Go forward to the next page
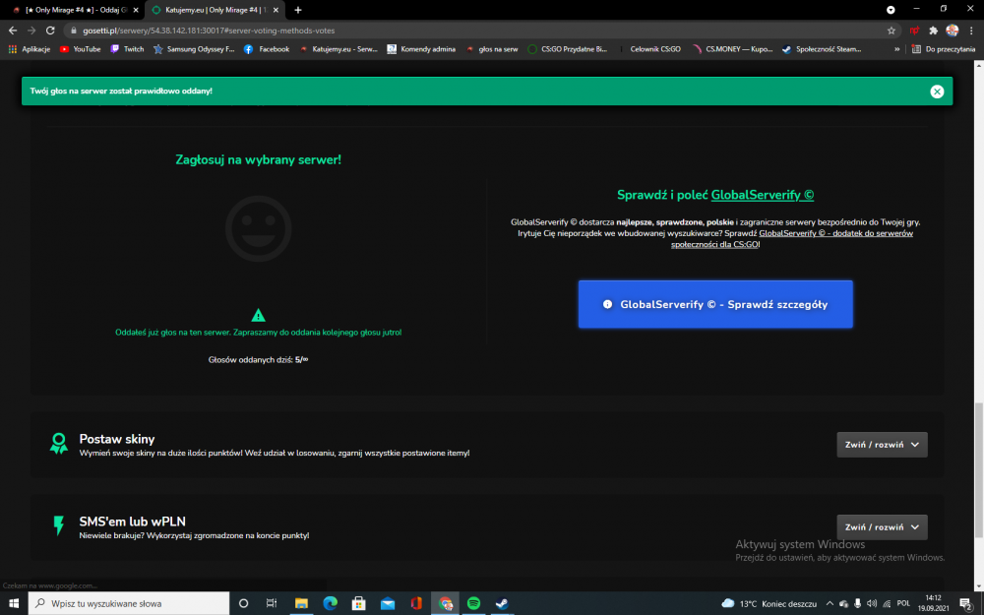This screenshot has height=615, width=984. pos(31,31)
